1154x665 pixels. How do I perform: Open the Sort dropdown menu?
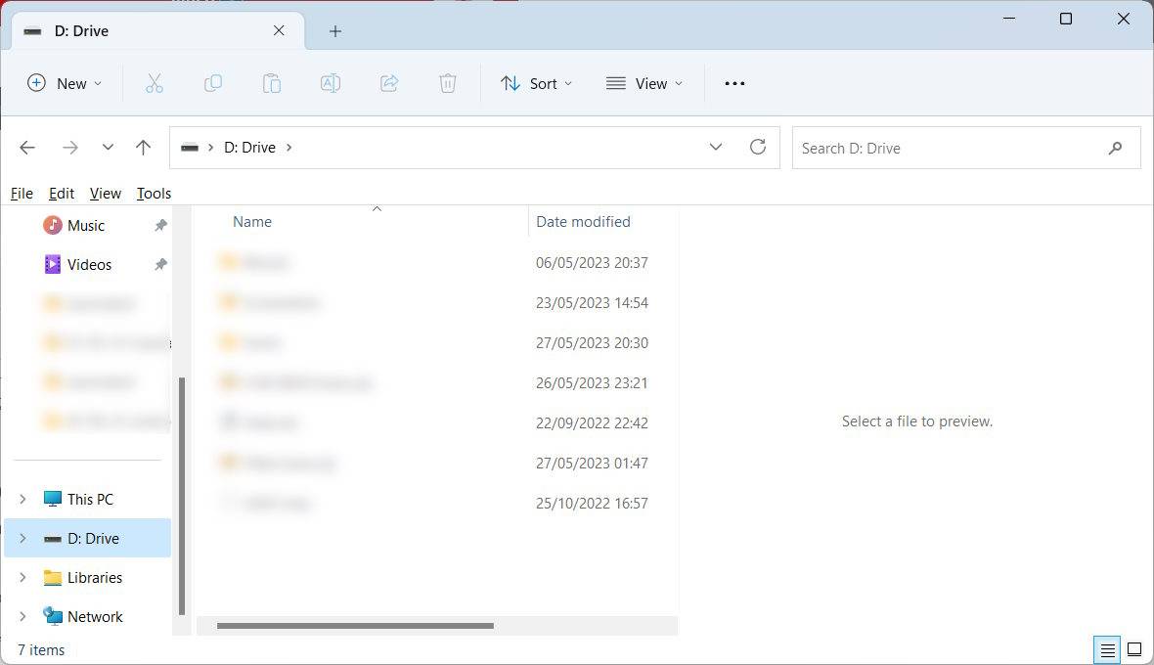(536, 84)
